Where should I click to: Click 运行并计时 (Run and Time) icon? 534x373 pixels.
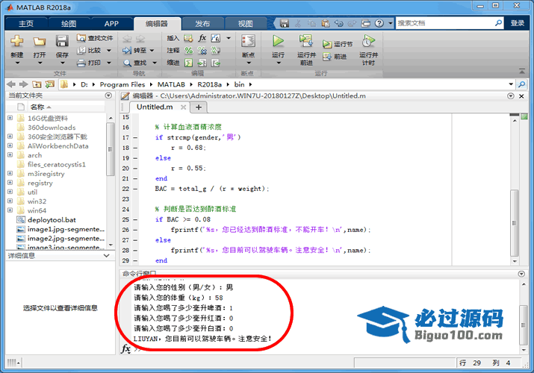[368, 41]
